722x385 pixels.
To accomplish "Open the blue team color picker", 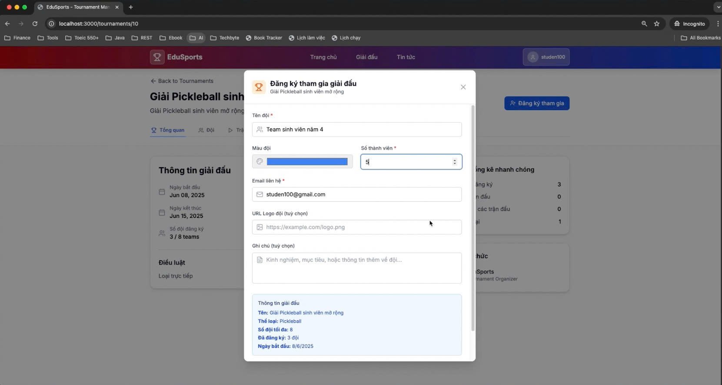I will point(307,162).
